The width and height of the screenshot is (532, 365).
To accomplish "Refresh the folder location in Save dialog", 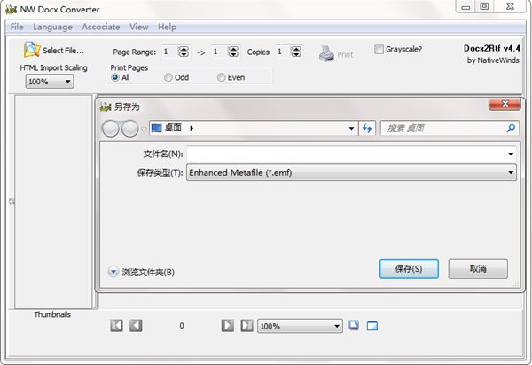I will pos(367,128).
